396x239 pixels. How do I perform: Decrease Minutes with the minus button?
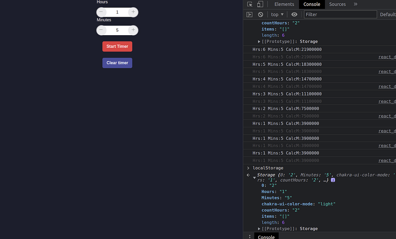tap(101, 30)
